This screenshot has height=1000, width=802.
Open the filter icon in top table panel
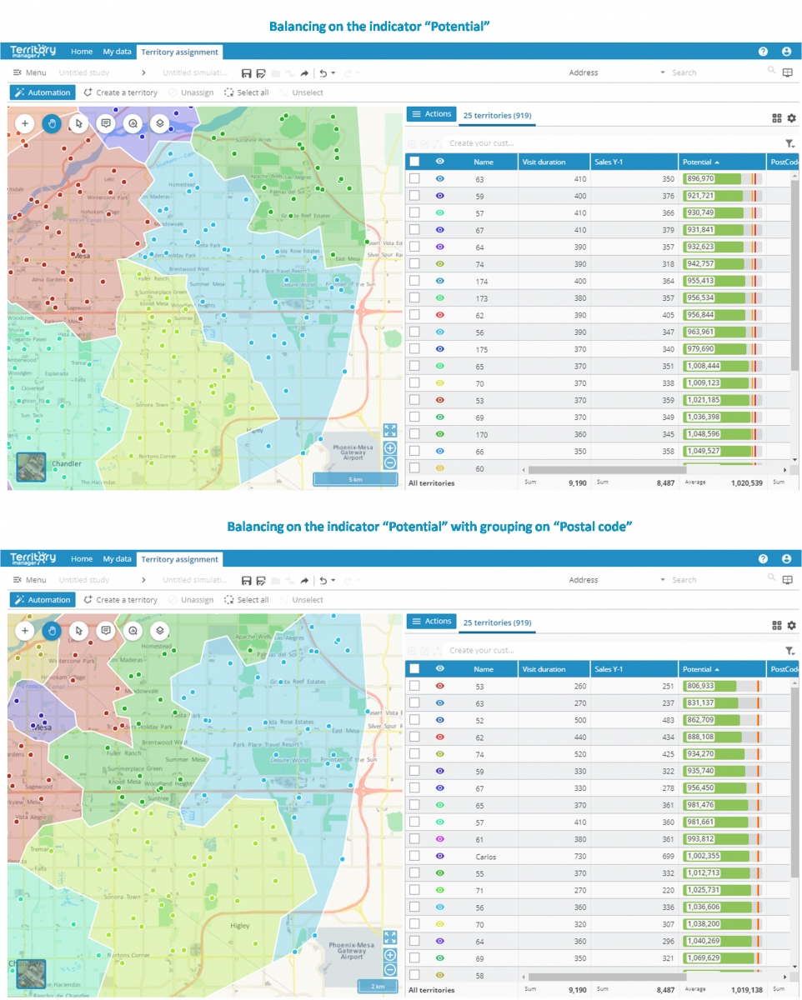point(789,143)
